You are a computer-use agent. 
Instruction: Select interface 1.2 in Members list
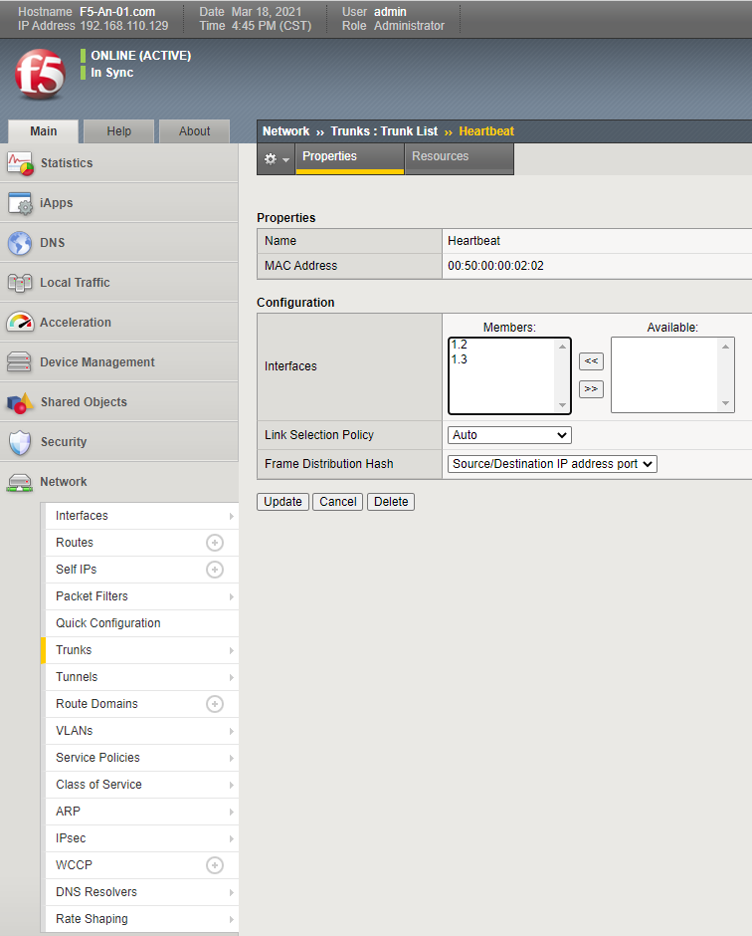click(460, 345)
